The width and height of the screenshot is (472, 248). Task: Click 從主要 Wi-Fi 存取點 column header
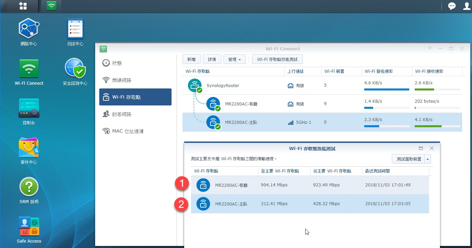pos(336,171)
